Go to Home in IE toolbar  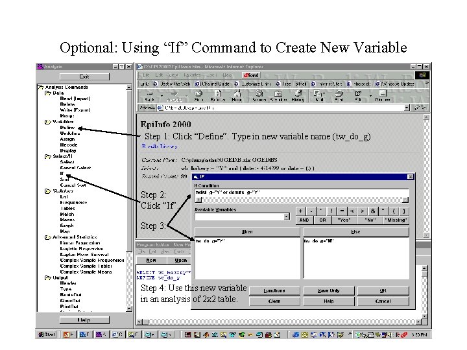point(237,96)
